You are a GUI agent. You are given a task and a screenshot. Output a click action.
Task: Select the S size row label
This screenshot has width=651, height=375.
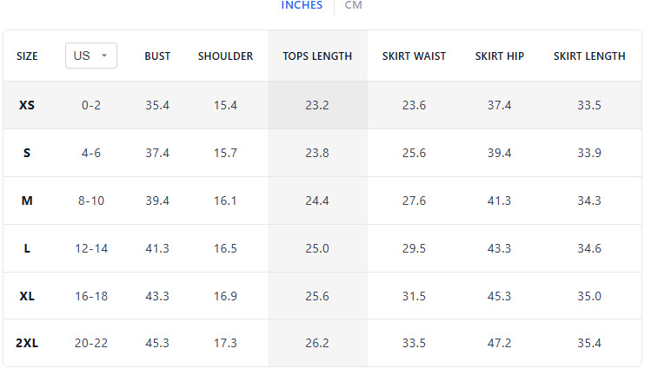[27, 153]
